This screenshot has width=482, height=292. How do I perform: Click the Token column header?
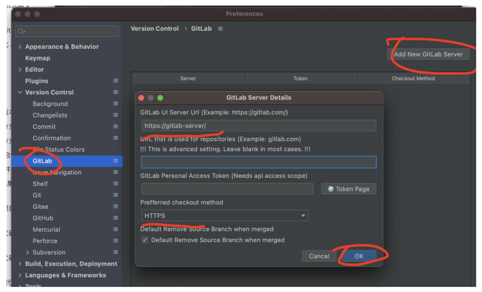pos(301,78)
